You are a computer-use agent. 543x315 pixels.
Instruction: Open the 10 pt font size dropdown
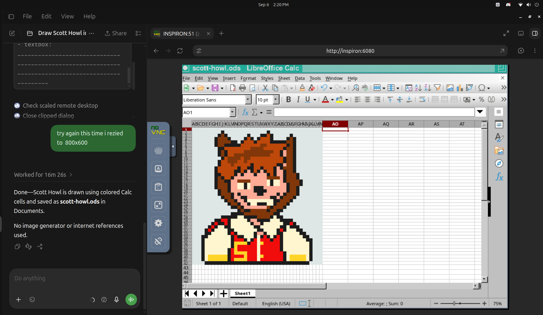[276, 100]
